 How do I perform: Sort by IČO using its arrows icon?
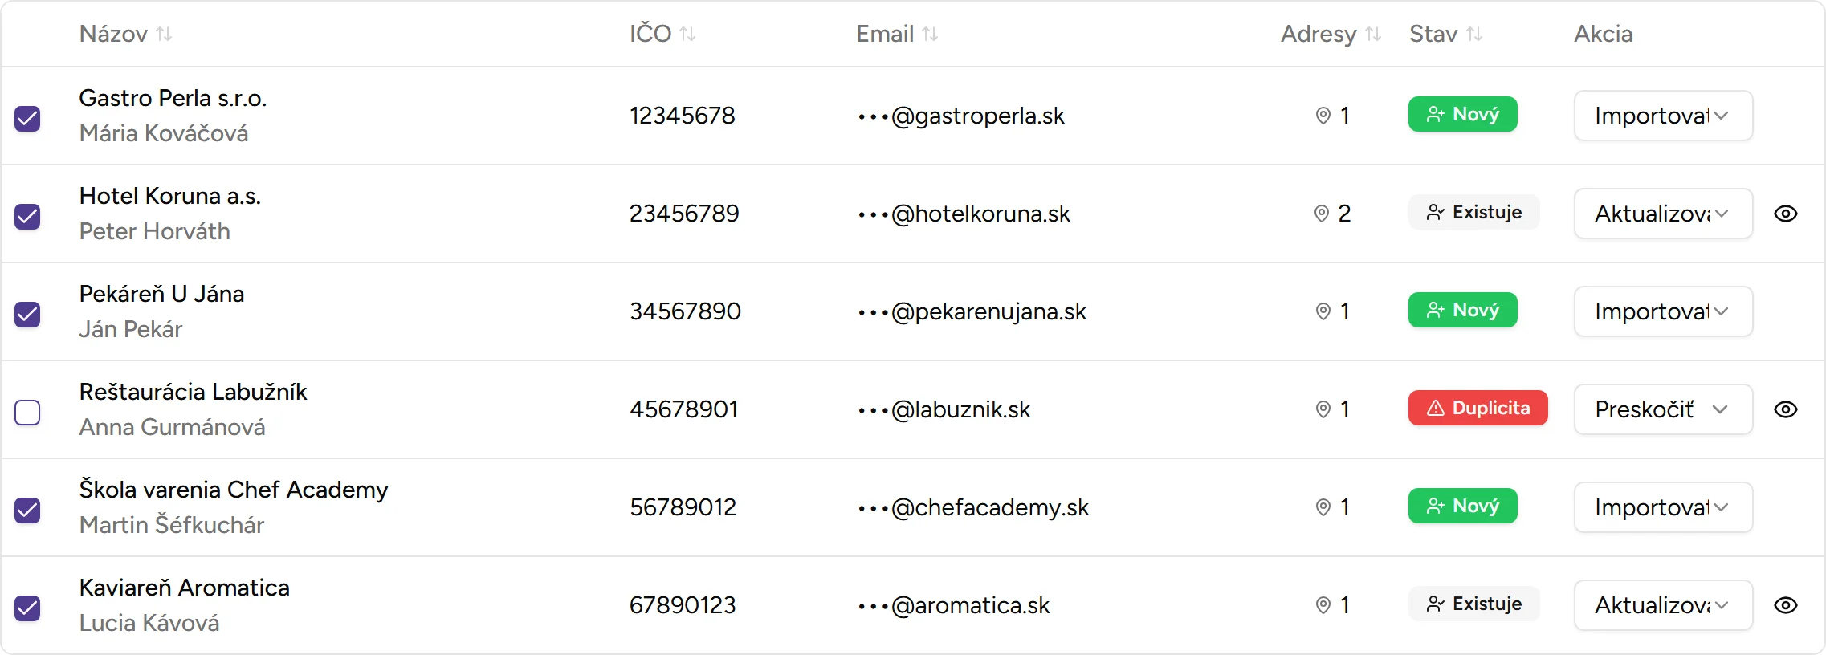click(687, 34)
